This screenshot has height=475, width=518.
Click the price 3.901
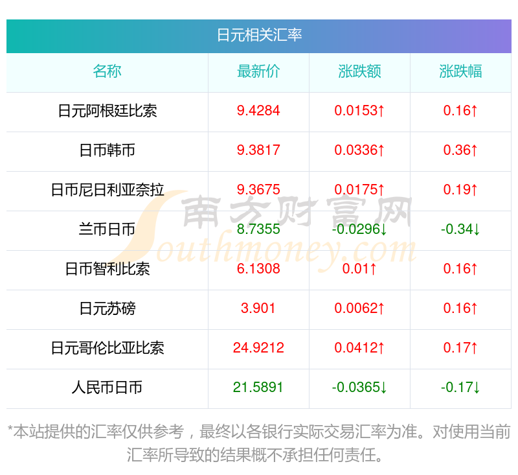point(258,308)
